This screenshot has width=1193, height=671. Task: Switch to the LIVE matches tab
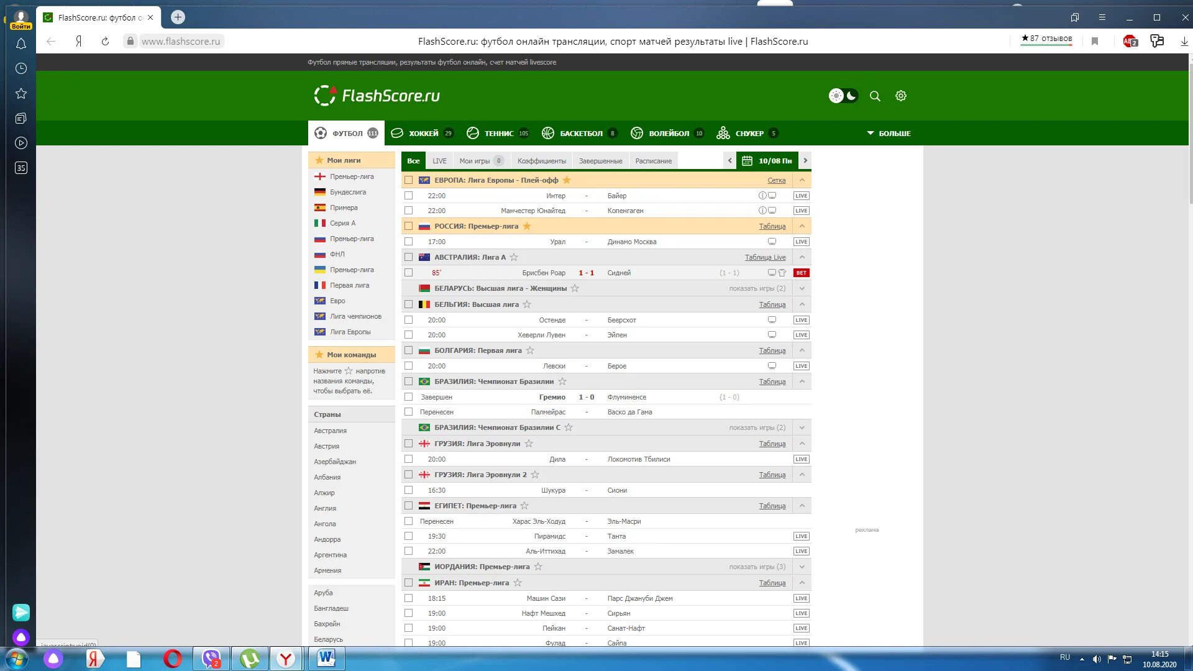439,161
